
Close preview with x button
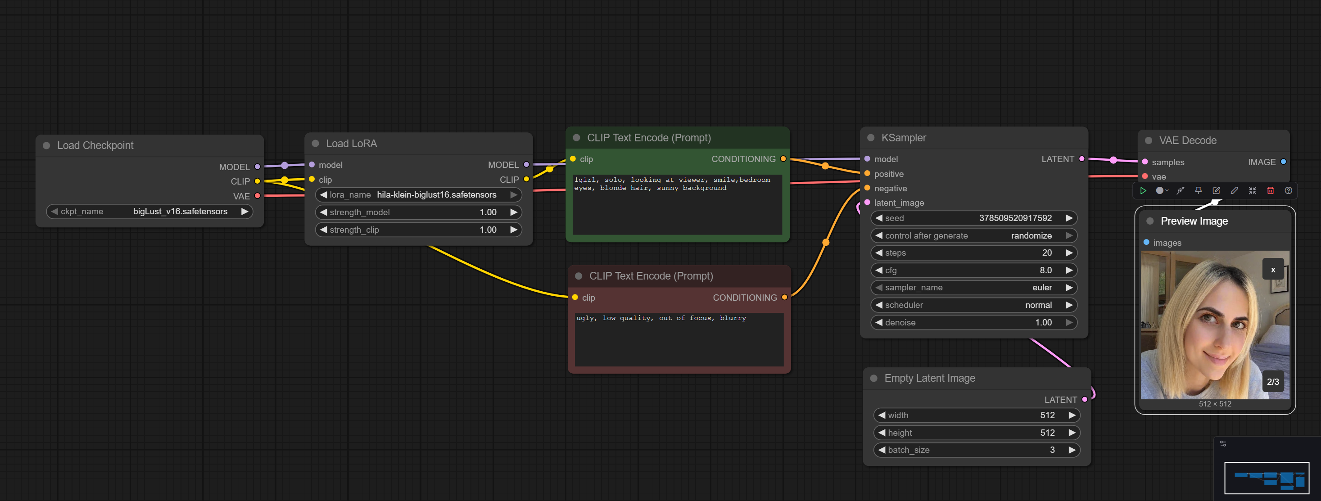pos(1272,270)
